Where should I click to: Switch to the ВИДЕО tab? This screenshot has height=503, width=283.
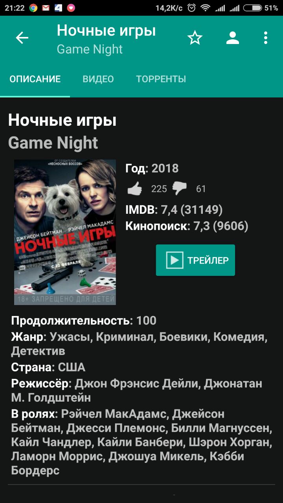(x=98, y=79)
